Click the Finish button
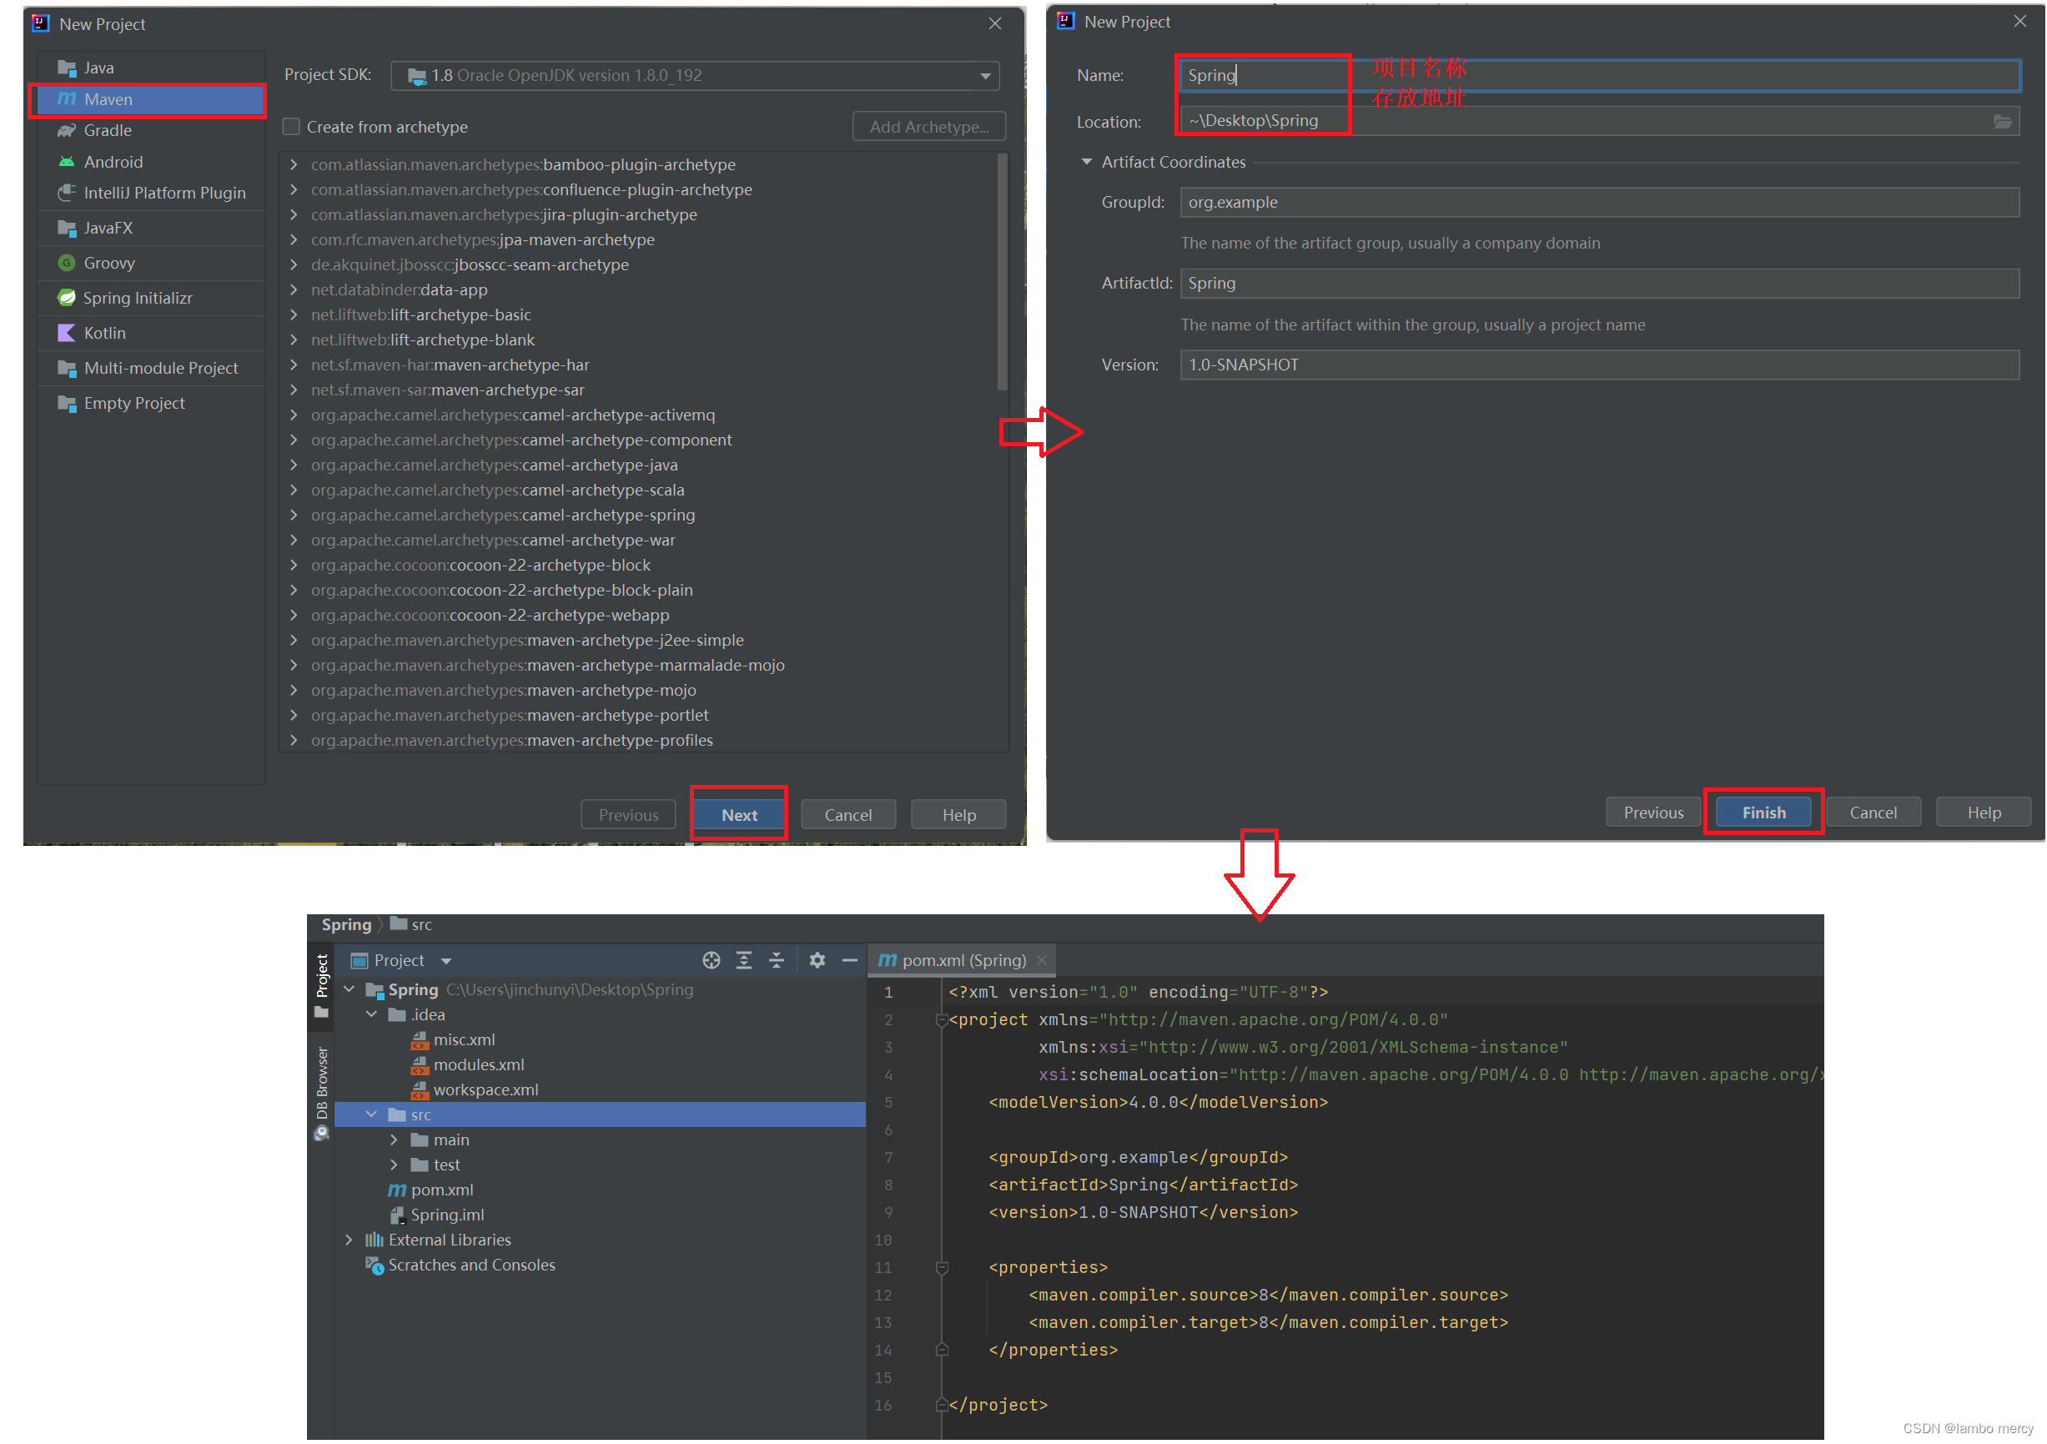This screenshot has width=2047, height=1444. (x=1763, y=812)
